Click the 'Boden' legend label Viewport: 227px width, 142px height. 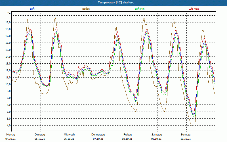86,9
